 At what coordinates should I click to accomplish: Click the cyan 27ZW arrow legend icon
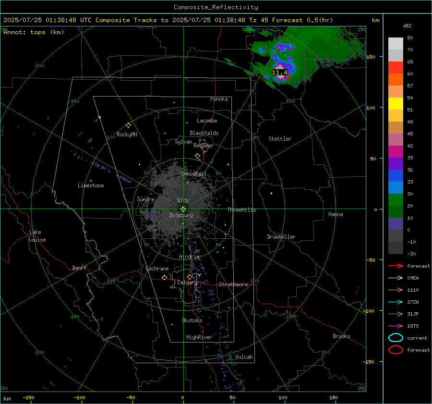click(x=396, y=302)
